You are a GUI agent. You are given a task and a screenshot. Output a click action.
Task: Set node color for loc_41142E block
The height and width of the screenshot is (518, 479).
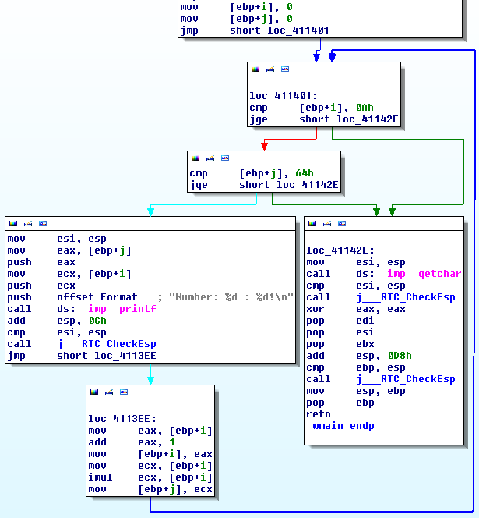[x=312, y=223]
